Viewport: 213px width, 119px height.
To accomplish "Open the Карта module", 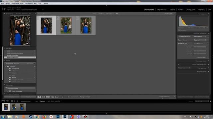I will tap(172, 10).
